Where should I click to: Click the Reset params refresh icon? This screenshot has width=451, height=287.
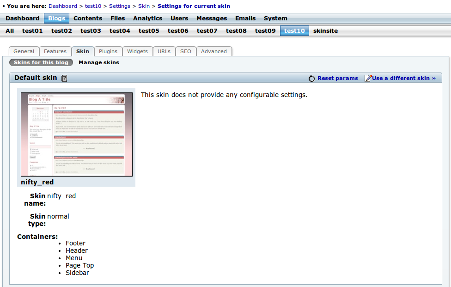tap(311, 79)
